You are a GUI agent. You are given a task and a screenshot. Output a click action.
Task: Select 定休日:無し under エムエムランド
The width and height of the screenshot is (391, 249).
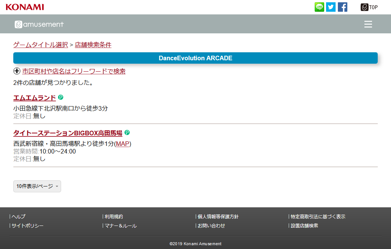30,116
